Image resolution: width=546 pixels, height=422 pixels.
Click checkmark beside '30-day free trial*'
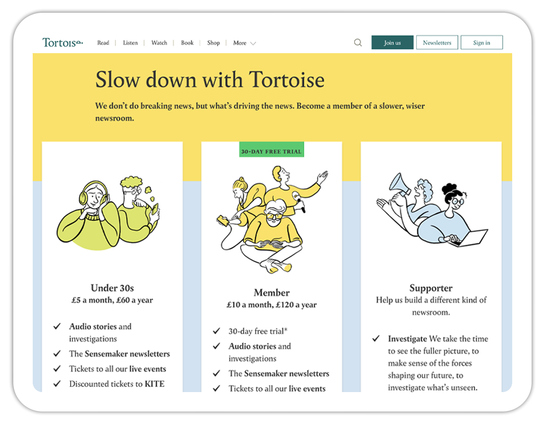tap(217, 331)
